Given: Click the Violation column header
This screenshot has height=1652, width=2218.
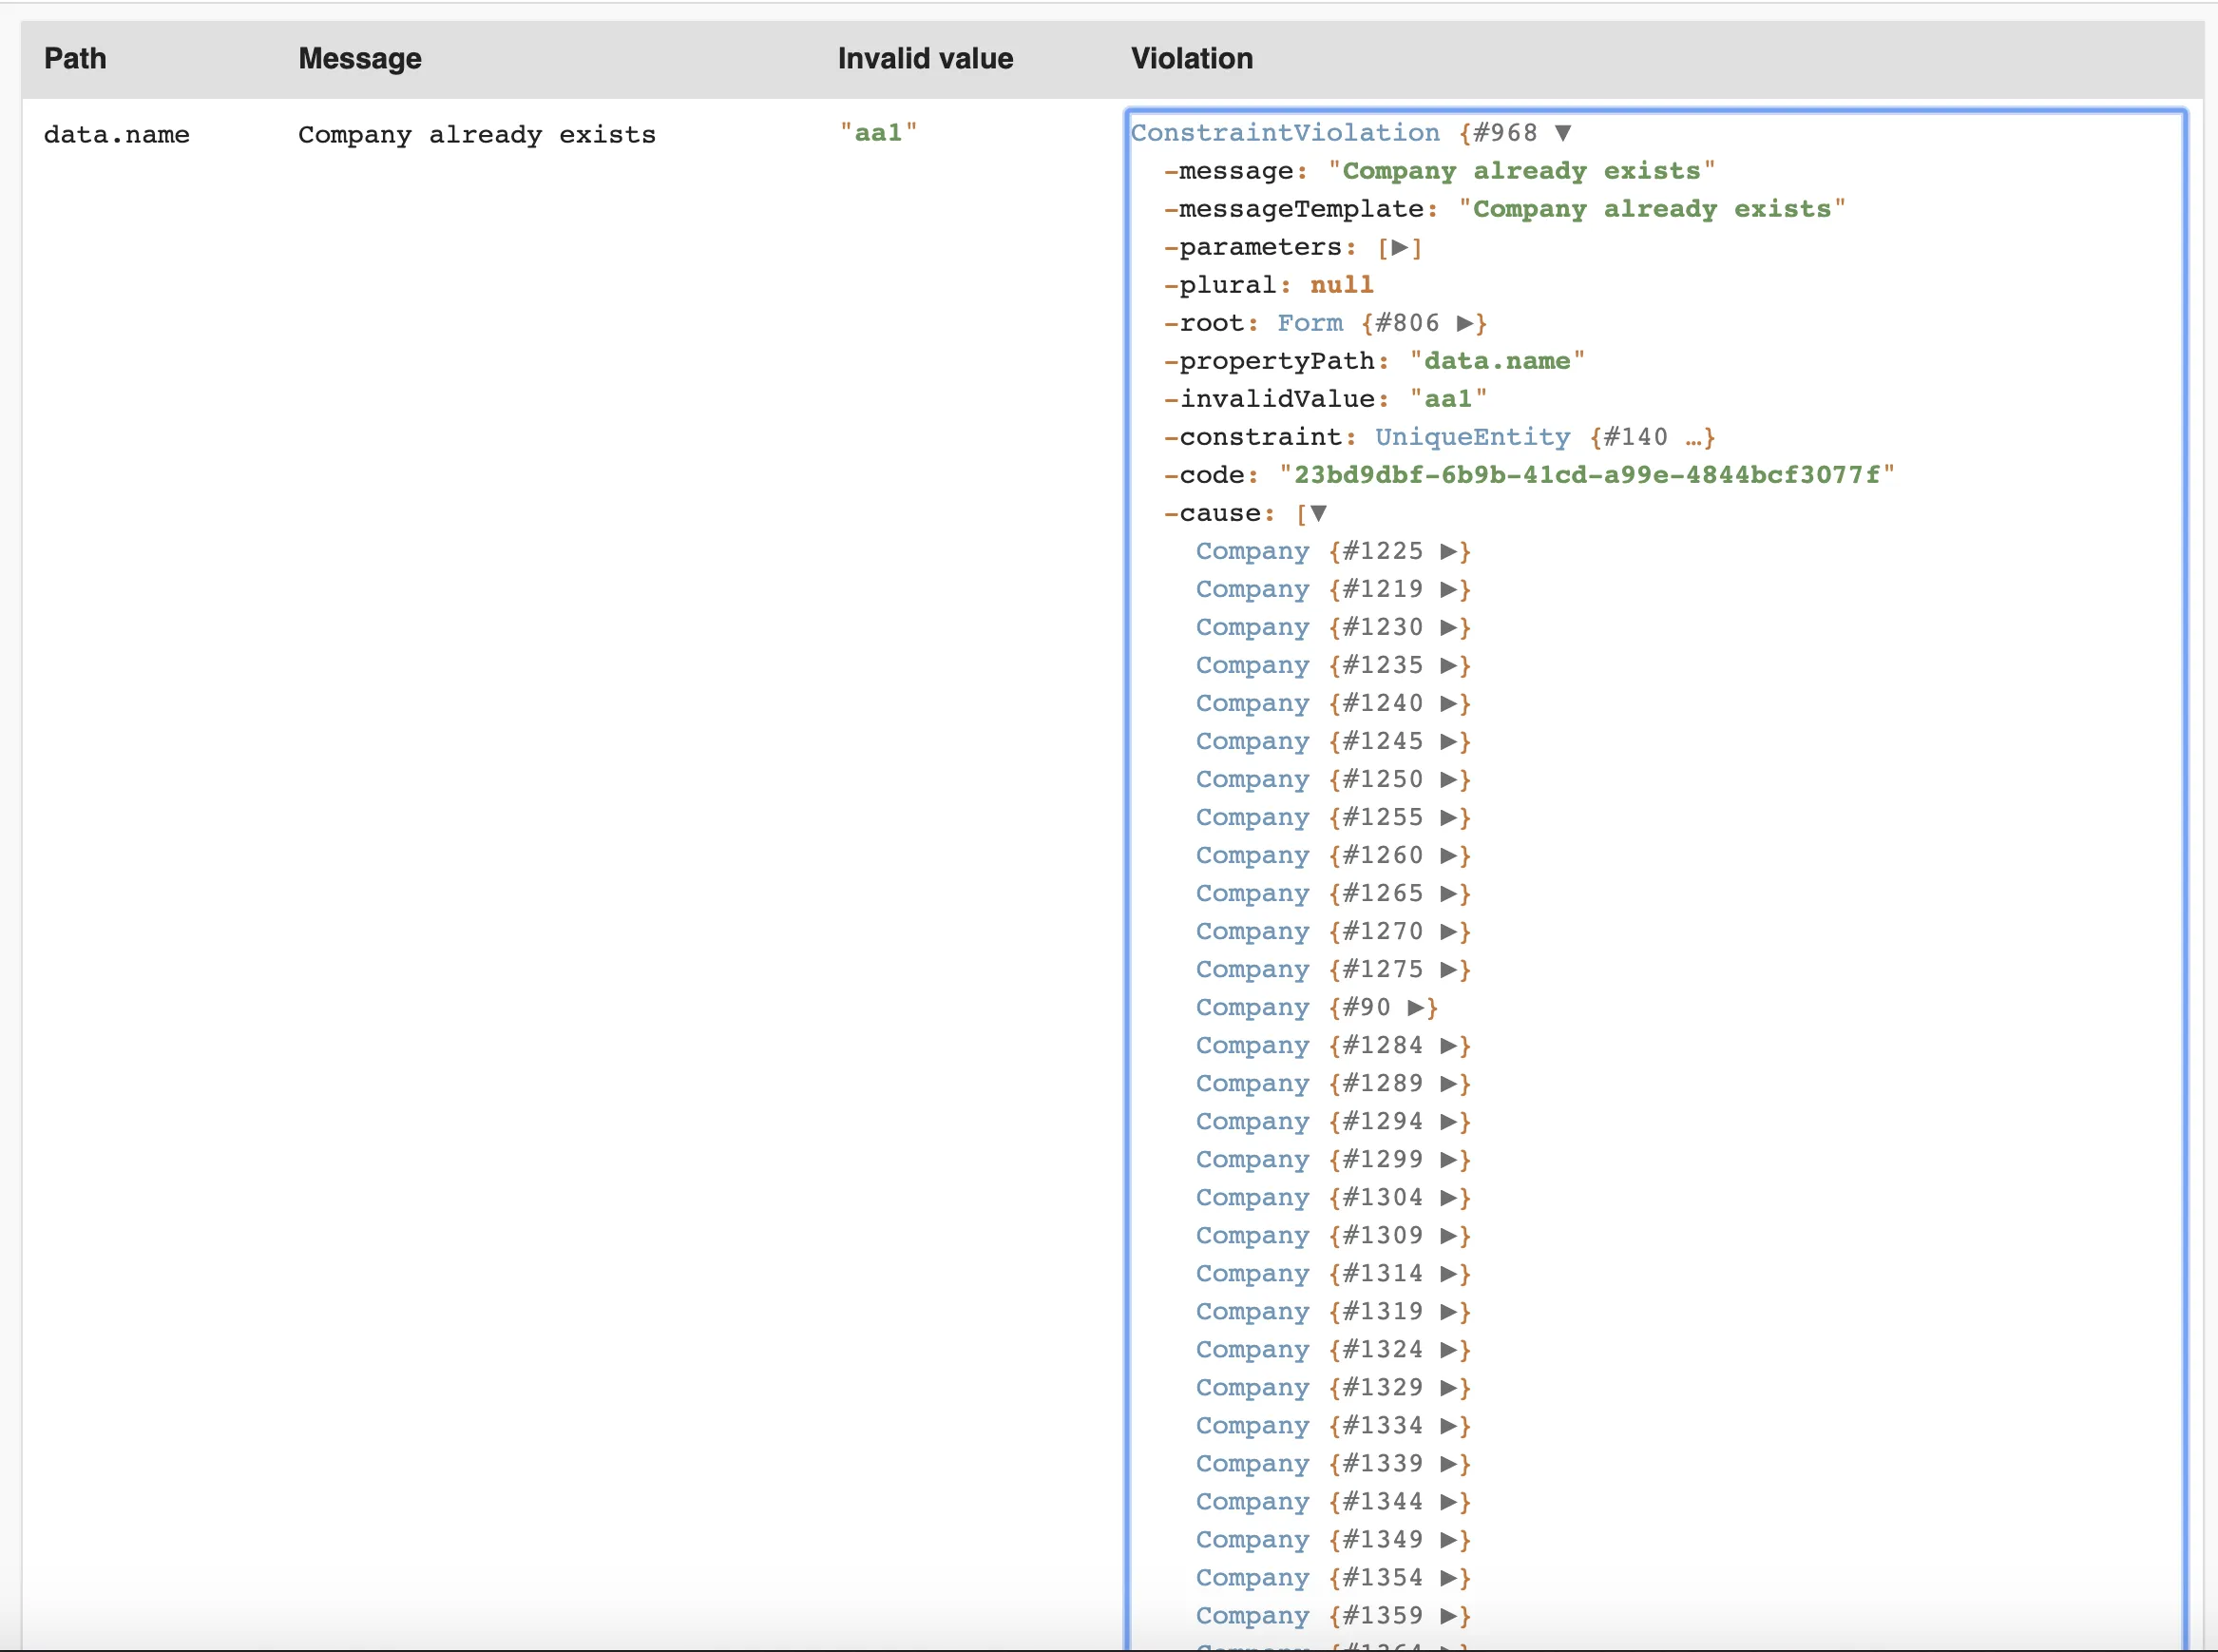Looking at the screenshot, I should click(x=1192, y=59).
